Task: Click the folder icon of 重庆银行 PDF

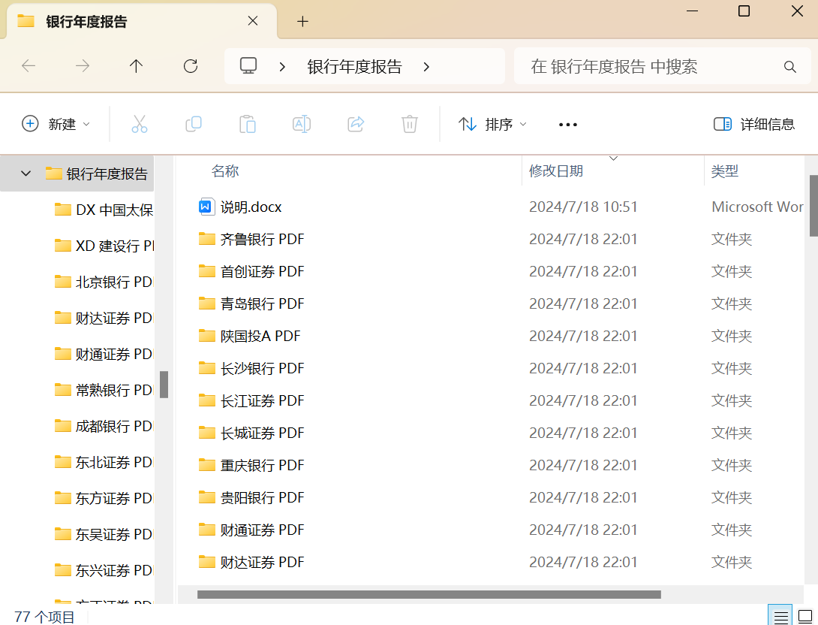Action: tap(206, 465)
